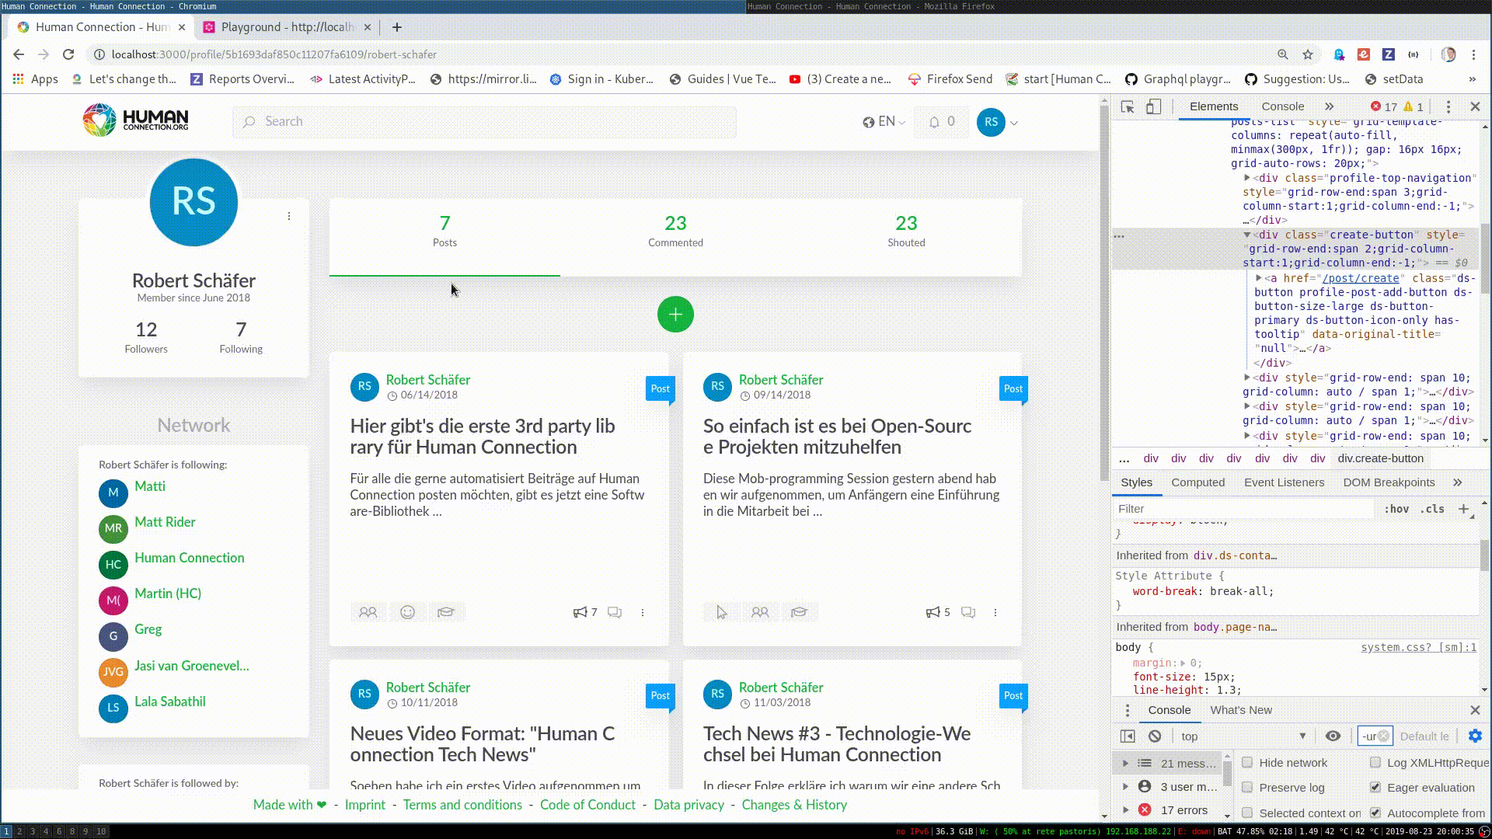This screenshot has height=839, width=1492.
Task: Open the What's New drawer tab
Action: click(x=1241, y=710)
